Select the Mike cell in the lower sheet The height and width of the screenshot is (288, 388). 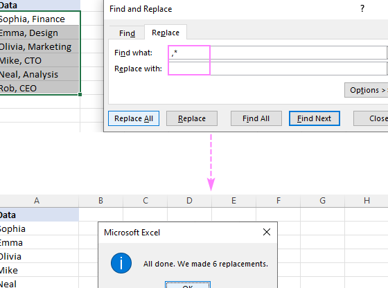click(39, 270)
